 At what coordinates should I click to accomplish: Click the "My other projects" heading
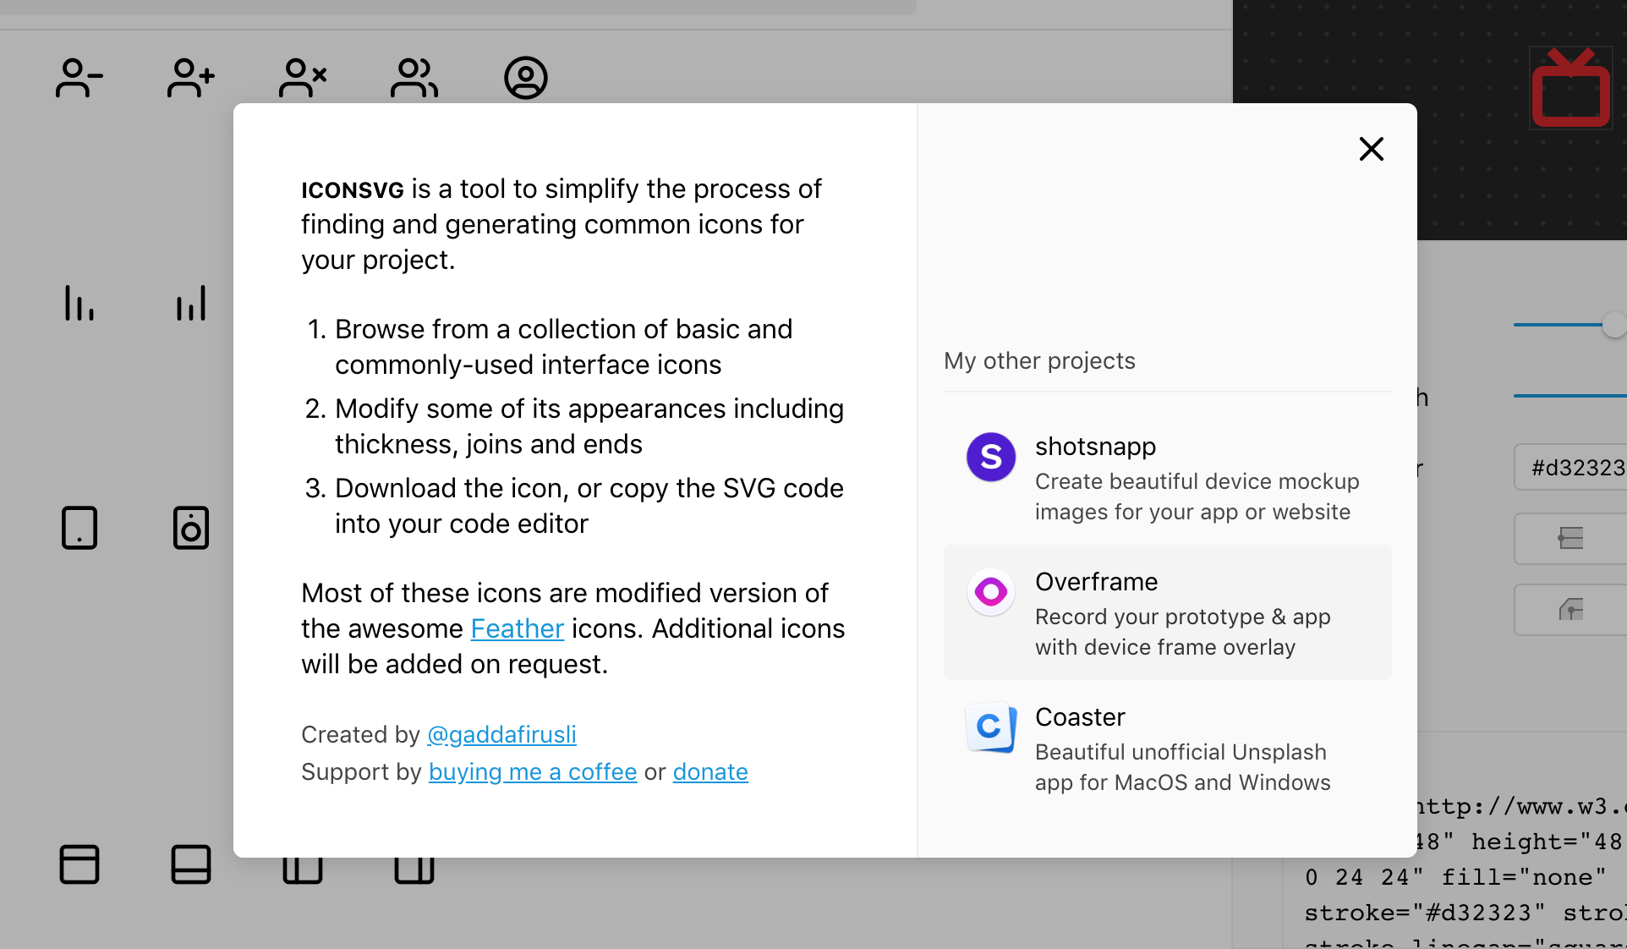tap(1039, 360)
